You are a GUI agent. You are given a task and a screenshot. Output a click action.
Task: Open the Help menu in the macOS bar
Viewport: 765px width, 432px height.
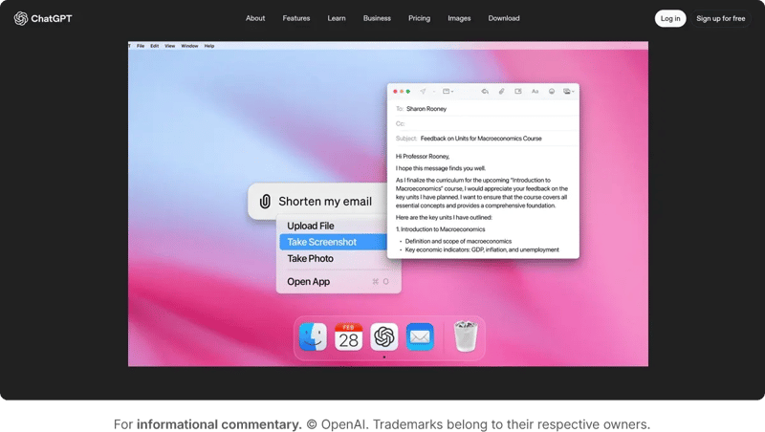[x=209, y=46]
